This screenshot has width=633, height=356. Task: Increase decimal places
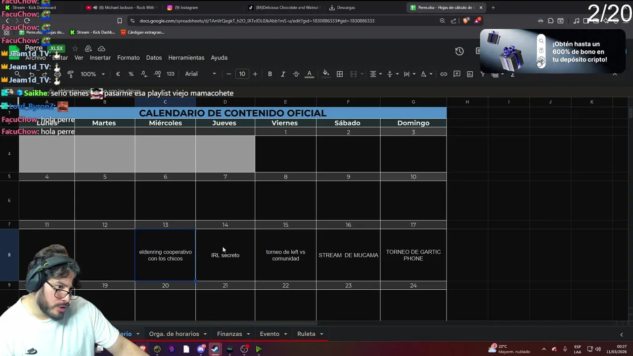(x=157, y=74)
